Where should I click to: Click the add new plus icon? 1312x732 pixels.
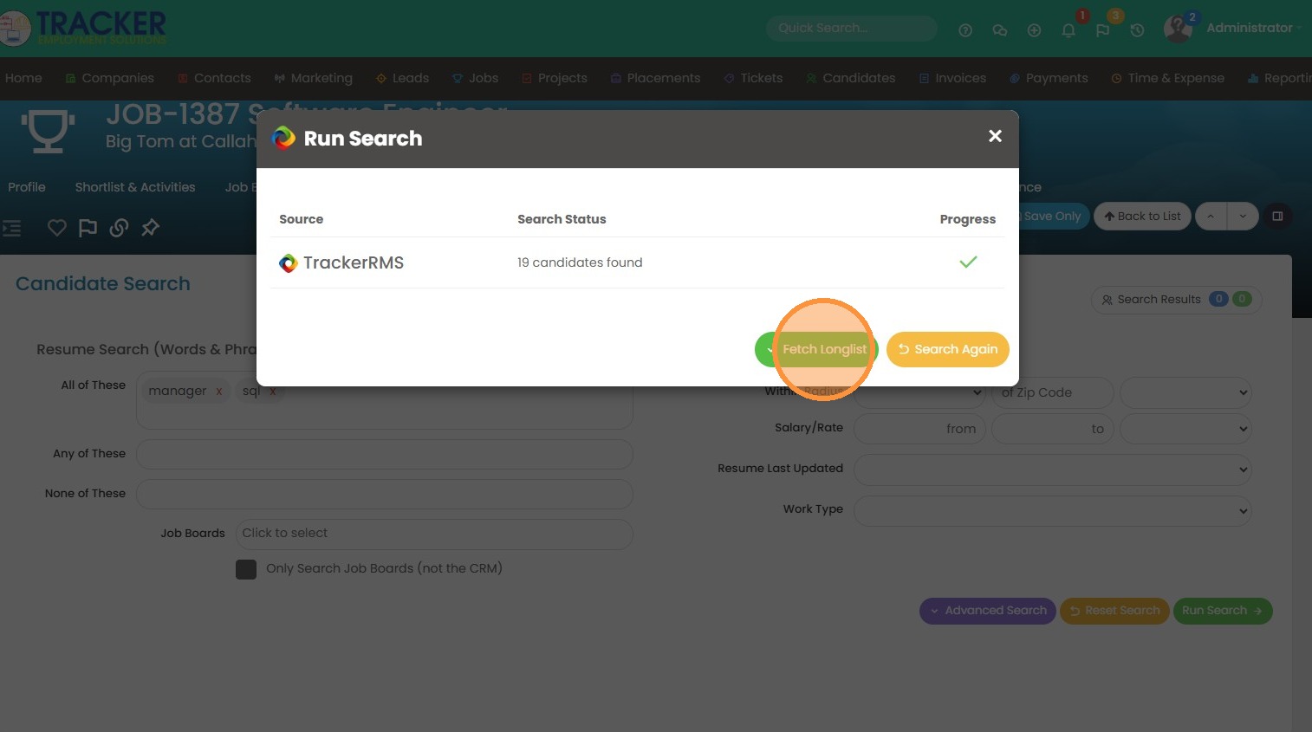tap(1034, 30)
